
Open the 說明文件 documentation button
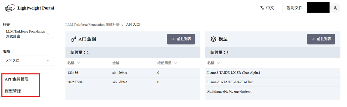tap(294, 8)
